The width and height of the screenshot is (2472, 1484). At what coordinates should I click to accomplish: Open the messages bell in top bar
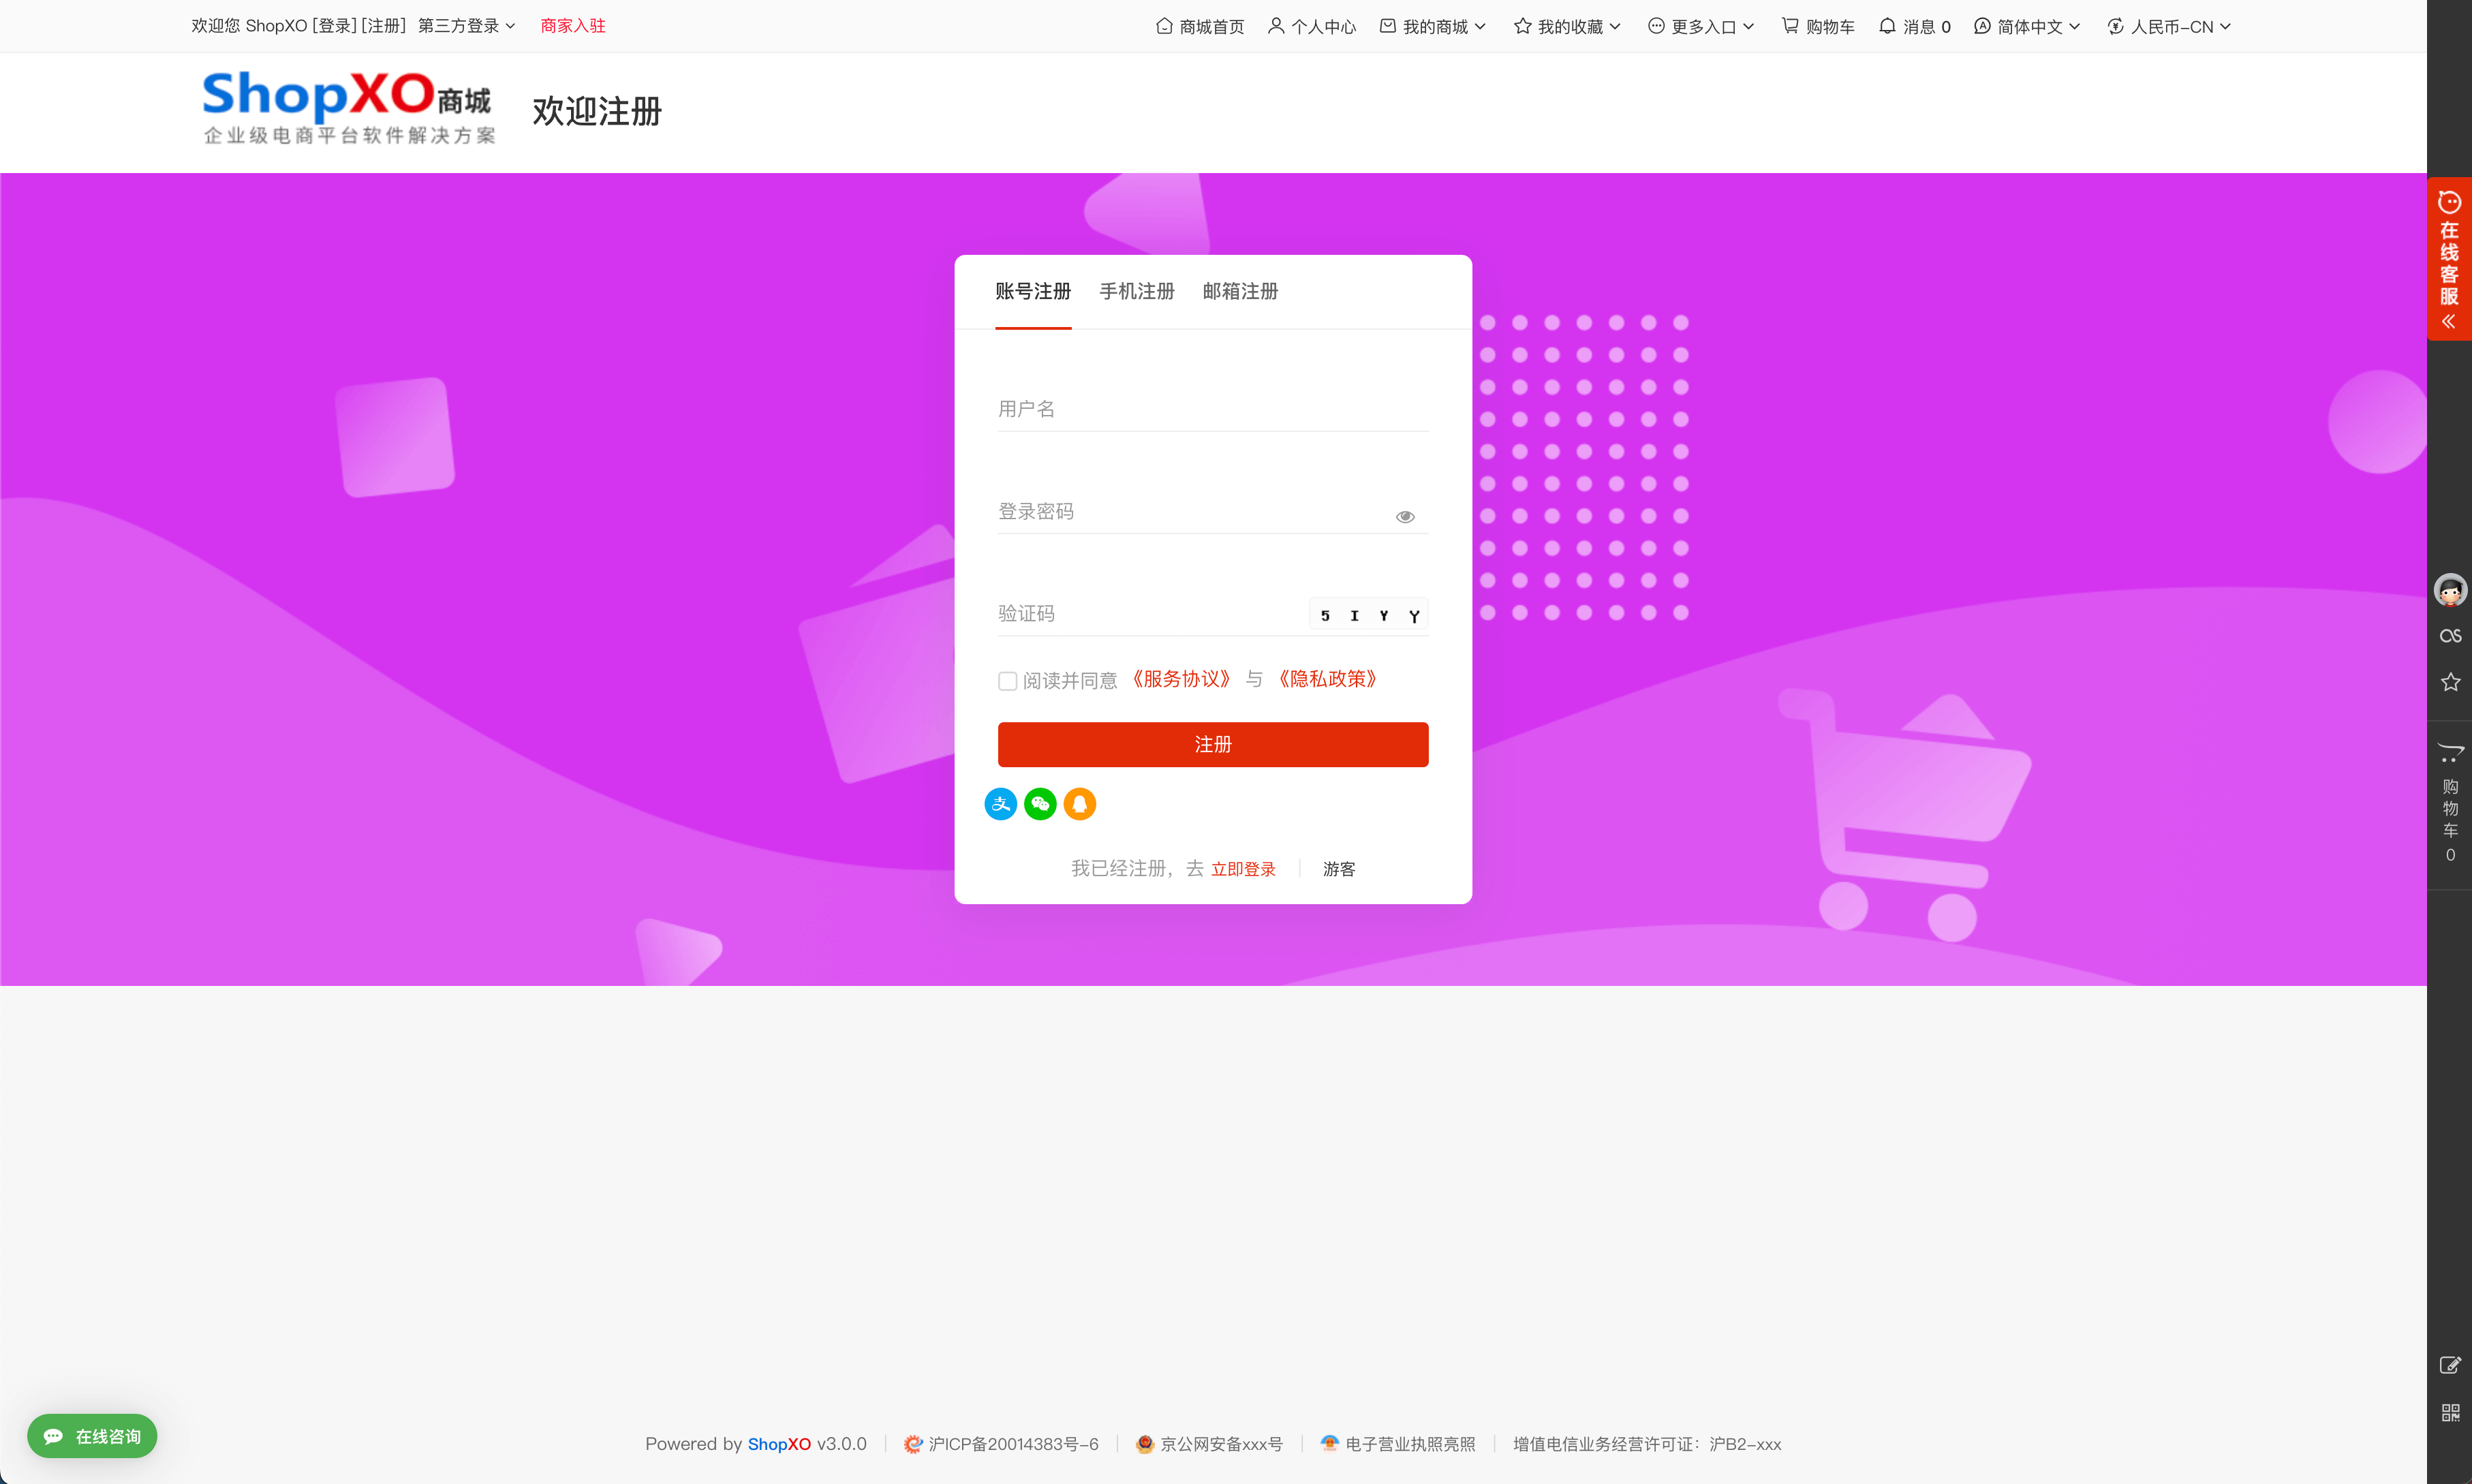pyautogui.click(x=1914, y=27)
